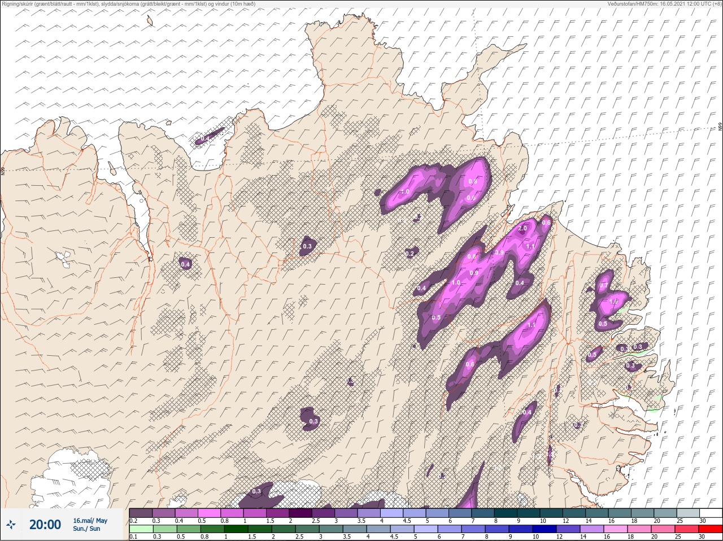723x541 pixels.
Task: Select navy blue lower swatch between 10 and 12
Action: click(x=545, y=529)
